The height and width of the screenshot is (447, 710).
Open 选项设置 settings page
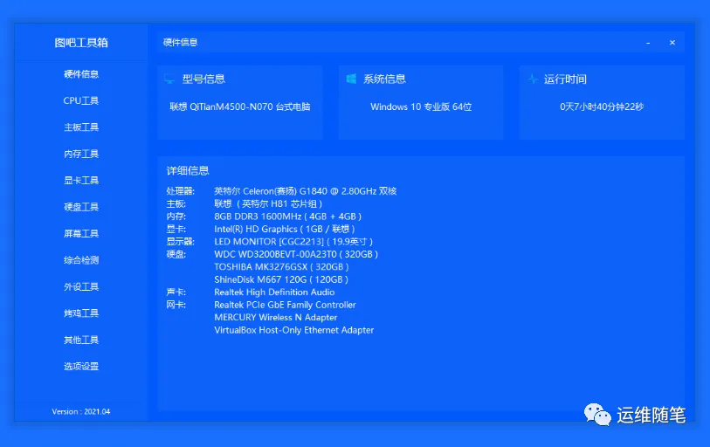(x=81, y=367)
